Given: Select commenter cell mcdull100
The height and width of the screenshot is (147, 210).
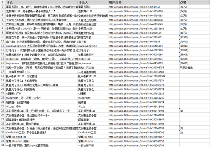Looking at the screenshot, I should point(93,59).
